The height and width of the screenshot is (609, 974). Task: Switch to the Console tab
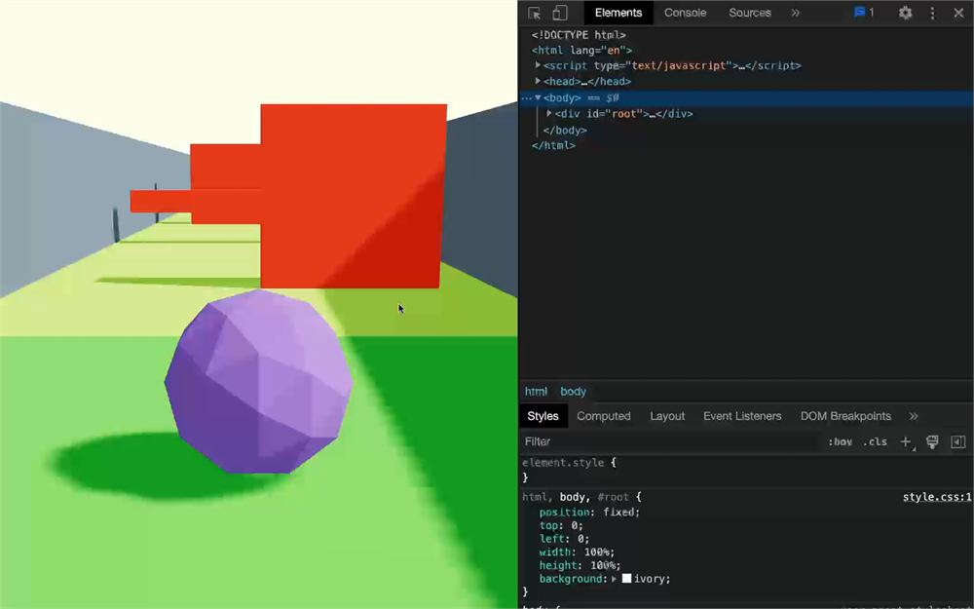pos(685,13)
